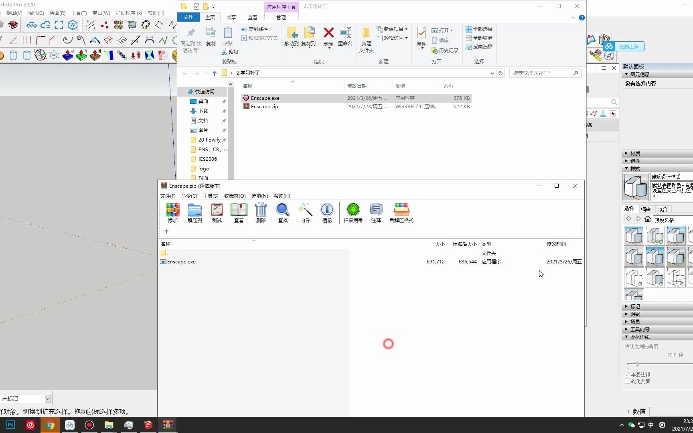Click the SketchUp Orbit-style 3D box toolbar icon
This screenshot has width=693, height=433.
(x=73, y=25)
